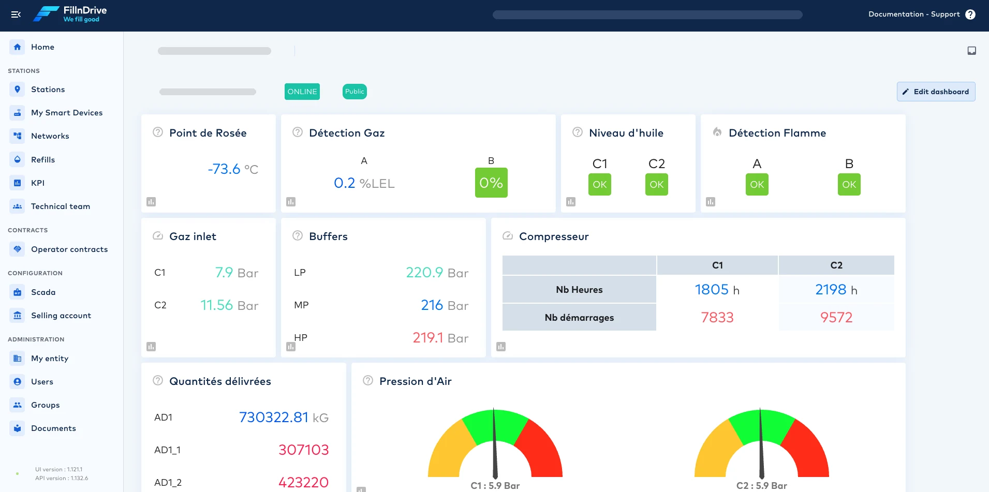Open chart icon in Niveau d'huile card
The height and width of the screenshot is (492, 989).
[571, 202]
